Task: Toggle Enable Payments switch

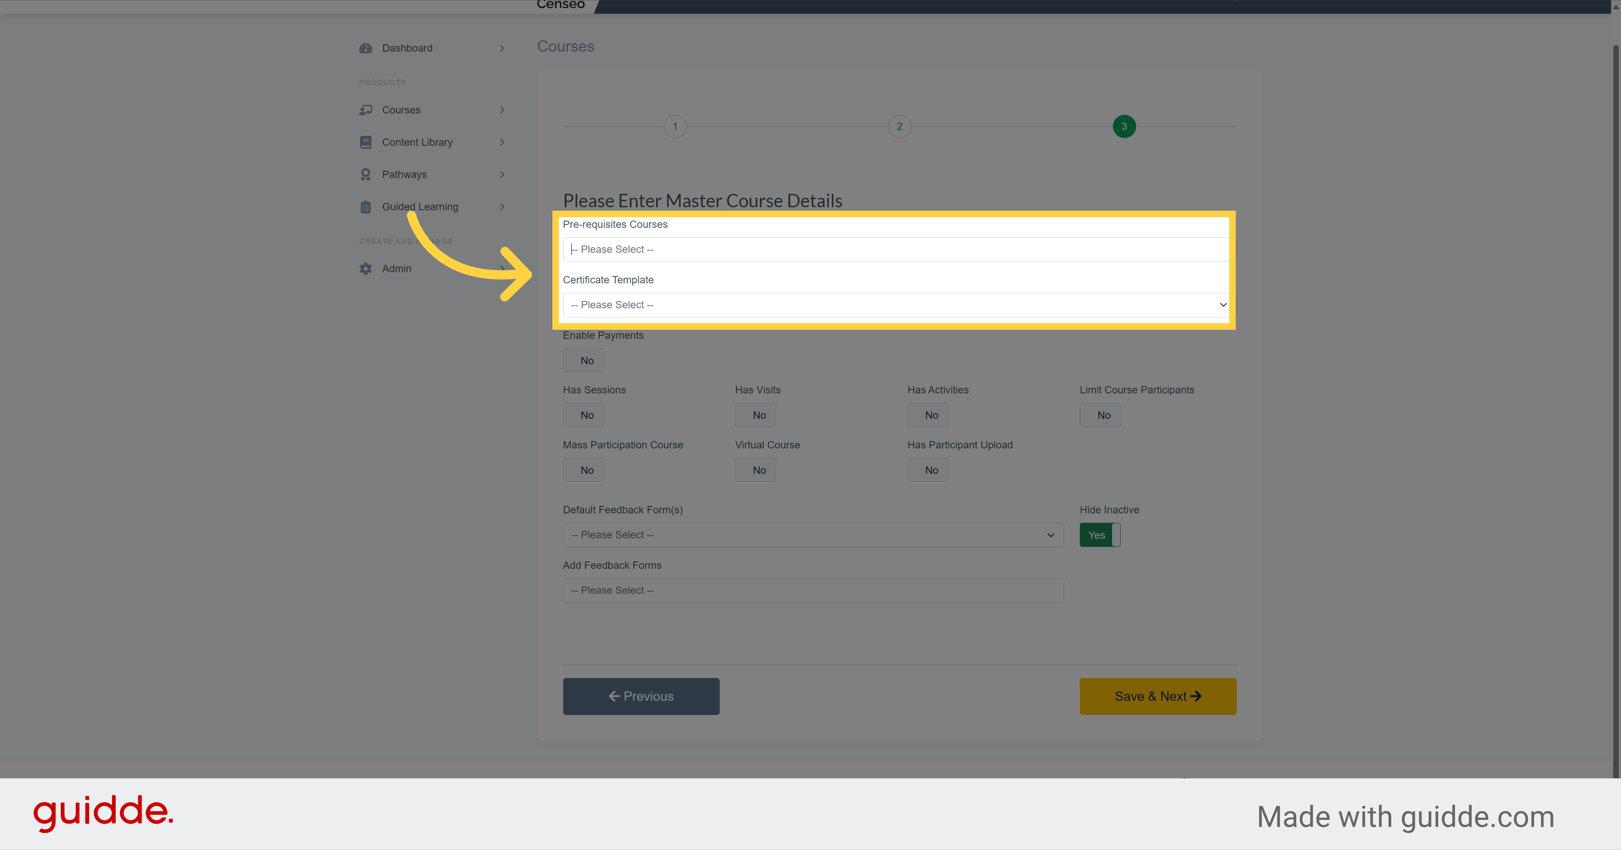Action: (x=583, y=360)
